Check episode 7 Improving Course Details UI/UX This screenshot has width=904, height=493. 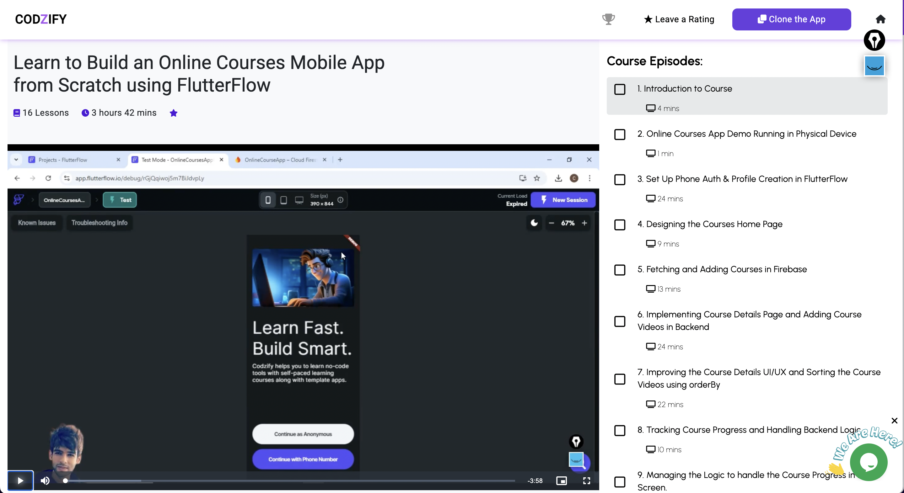coord(619,379)
